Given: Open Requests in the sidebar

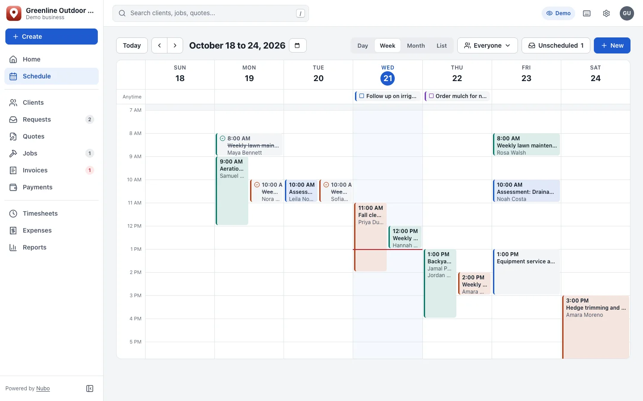Looking at the screenshot, I should point(51,119).
